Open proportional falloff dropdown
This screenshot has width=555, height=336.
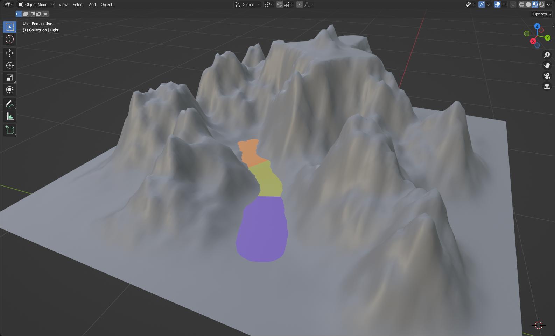[309, 5]
